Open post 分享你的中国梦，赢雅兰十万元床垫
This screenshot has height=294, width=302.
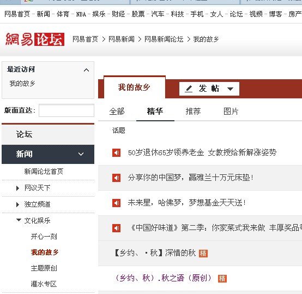coord(191,178)
